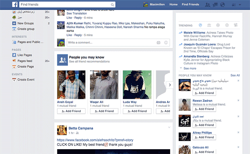
Task: Open privacy shortcuts lock icon
Action: pos(234,5)
